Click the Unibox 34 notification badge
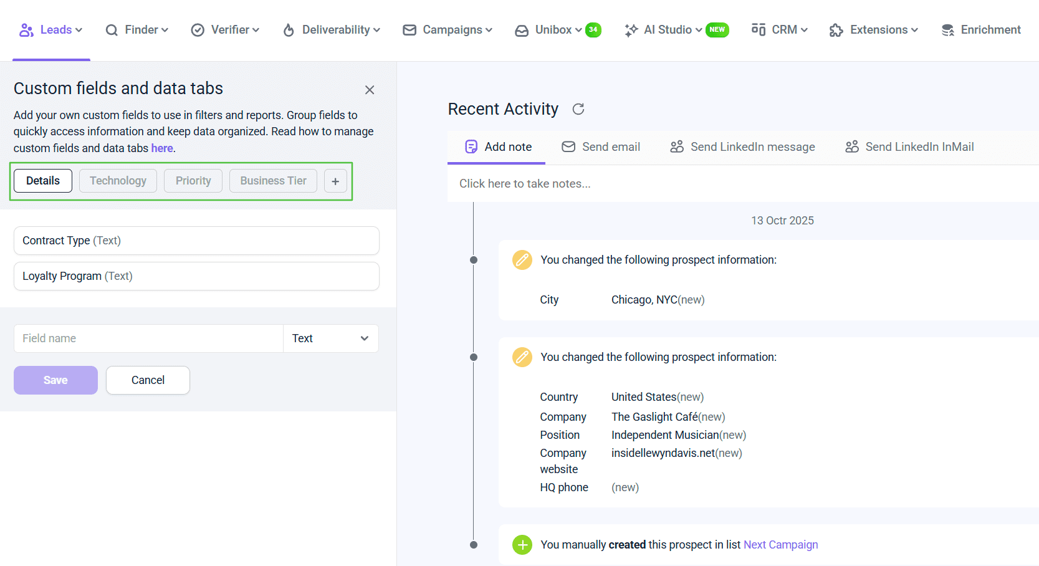This screenshot has height=566, width=1039. (x=593, y=30)
